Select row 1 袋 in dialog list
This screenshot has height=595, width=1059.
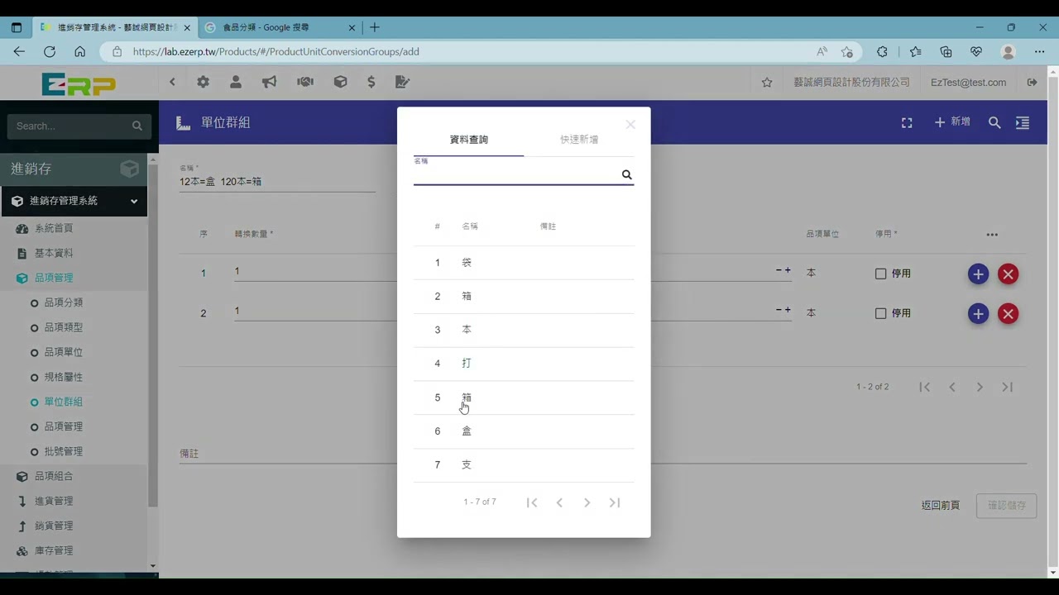[x=524, y=263]
